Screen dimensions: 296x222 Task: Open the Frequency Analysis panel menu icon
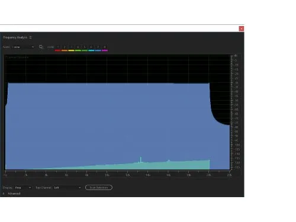[x=30, y=37]
